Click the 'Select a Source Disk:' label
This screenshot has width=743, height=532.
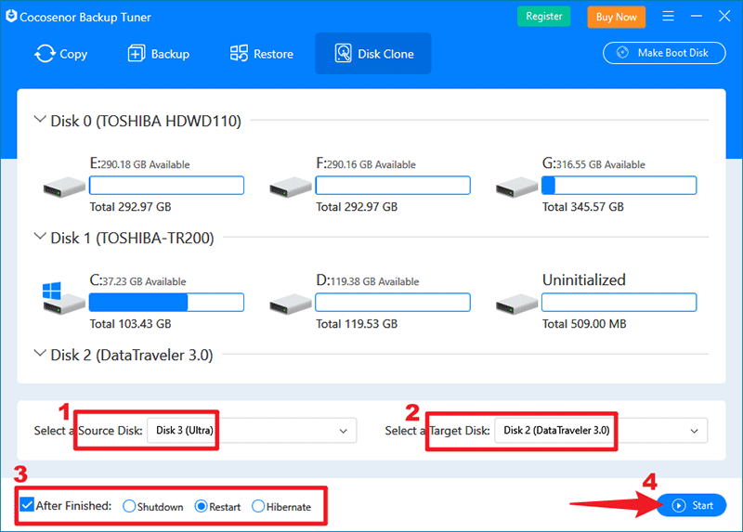pos(88,431)
